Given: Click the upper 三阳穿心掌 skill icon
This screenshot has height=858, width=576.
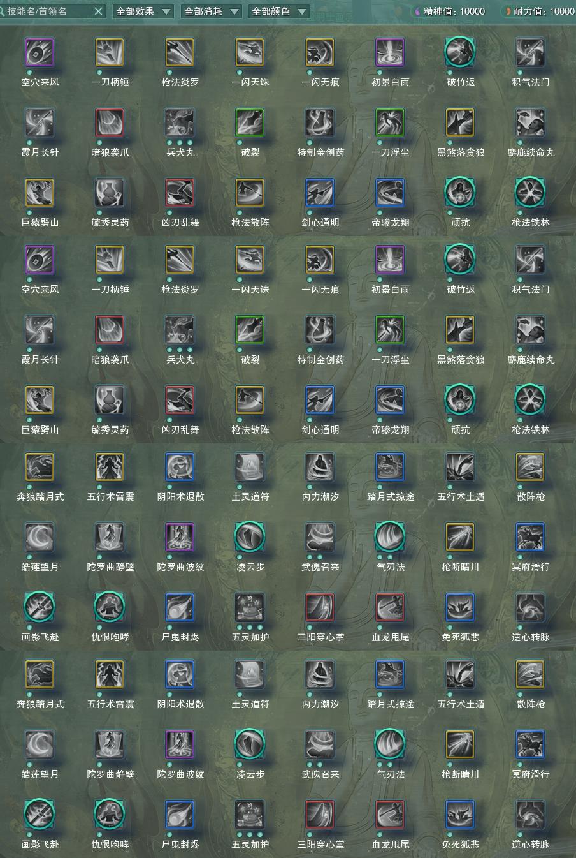Looking at the screenshot, I should click(x=320, y=607).
